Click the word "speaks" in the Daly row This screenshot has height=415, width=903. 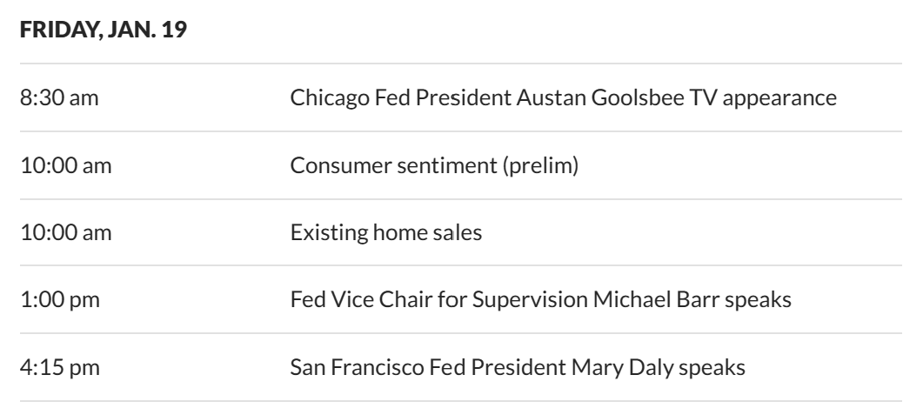point(716,367)
